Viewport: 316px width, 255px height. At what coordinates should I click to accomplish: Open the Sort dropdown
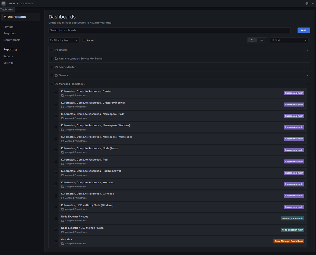pyautogui.click(x=289, y=40)
